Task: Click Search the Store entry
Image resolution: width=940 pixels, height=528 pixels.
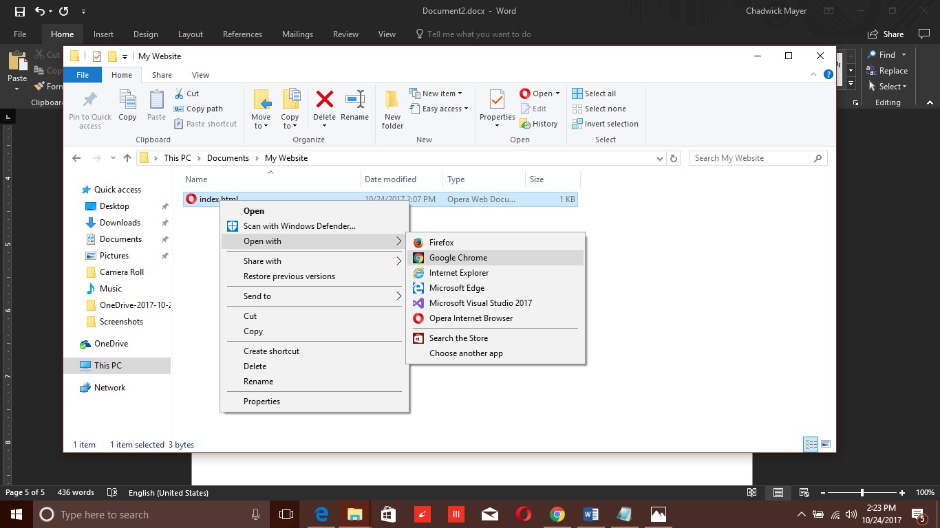Action: pos(495,338)
